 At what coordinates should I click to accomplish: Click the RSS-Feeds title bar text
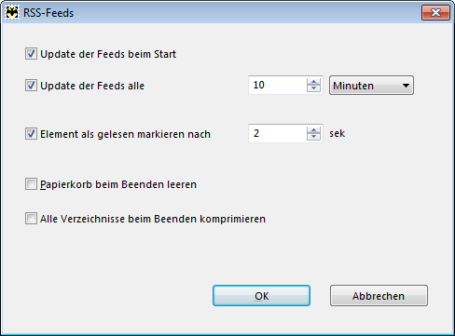48,13
